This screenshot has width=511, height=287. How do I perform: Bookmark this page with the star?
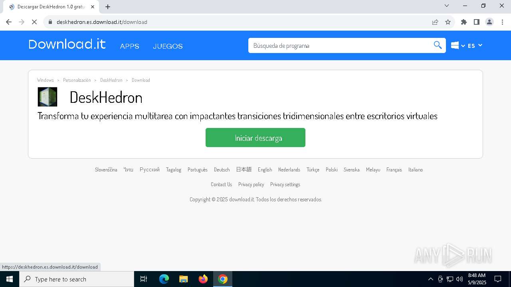pyautogui.click(x=448, y=22)
